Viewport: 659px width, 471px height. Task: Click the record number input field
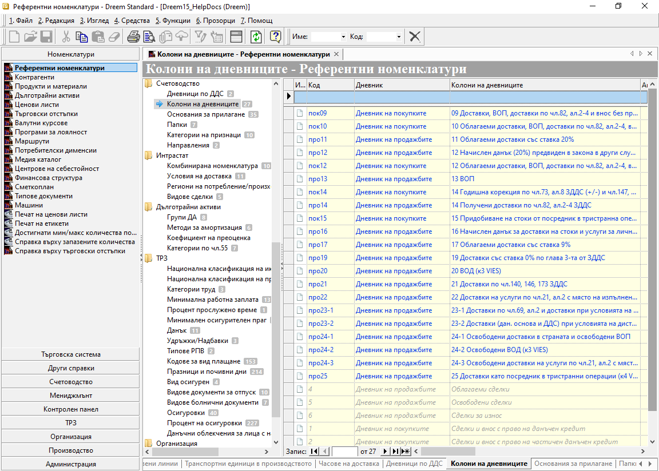(344, 452)
